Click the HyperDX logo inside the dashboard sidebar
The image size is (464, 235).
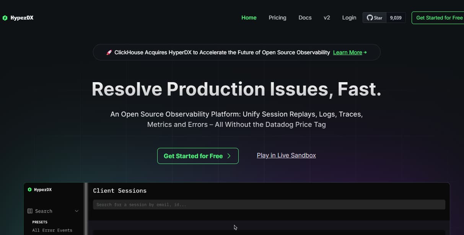click(40, 189)
